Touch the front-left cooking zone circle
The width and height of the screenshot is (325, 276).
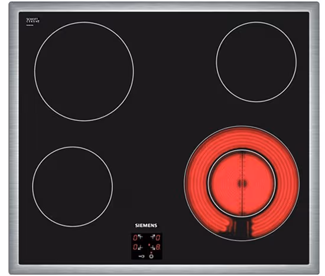tap(72, 186)
